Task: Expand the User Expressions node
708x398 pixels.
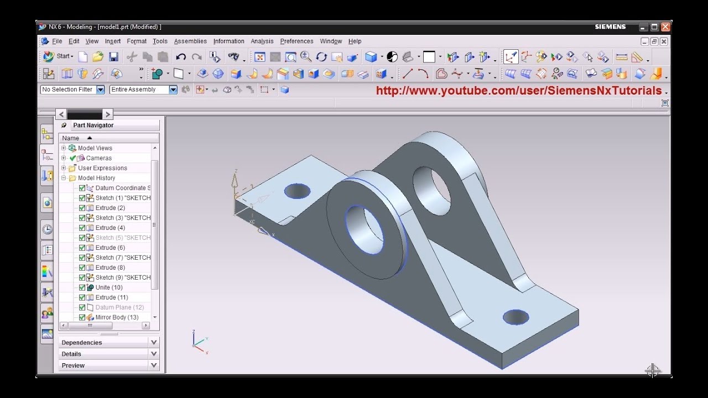Action: coord(64,168)
